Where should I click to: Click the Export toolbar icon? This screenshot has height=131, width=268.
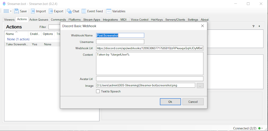pos(51,11)
